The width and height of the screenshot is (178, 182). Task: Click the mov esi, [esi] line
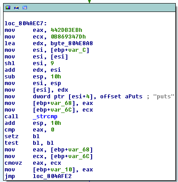pos(36,57)
